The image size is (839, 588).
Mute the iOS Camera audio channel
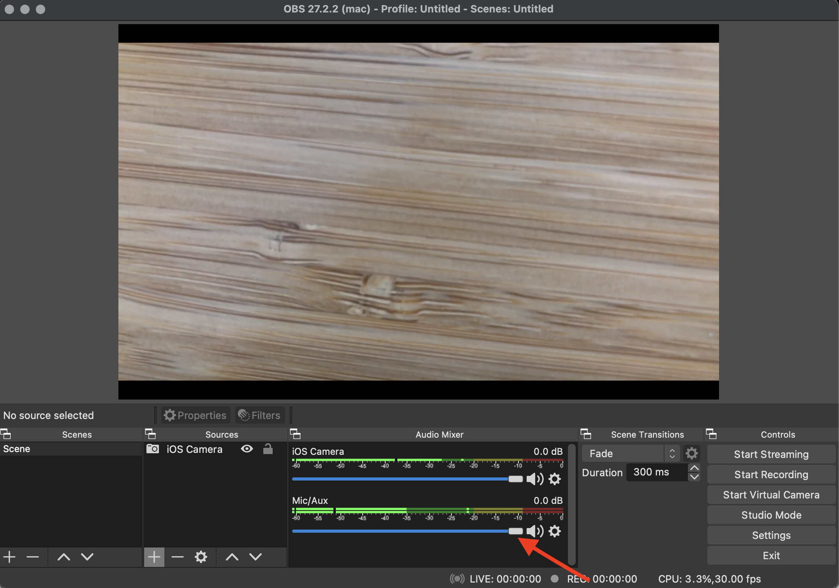click(535, 479)
